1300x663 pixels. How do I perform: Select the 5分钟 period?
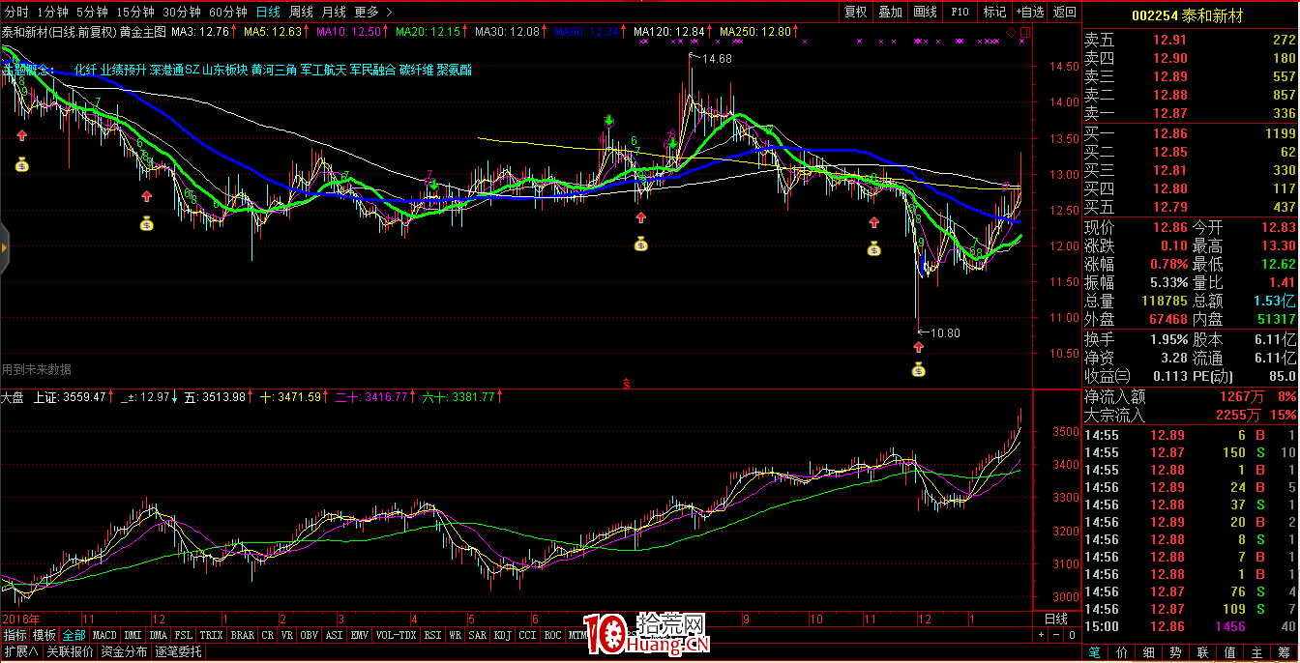(x=92, y=12)
